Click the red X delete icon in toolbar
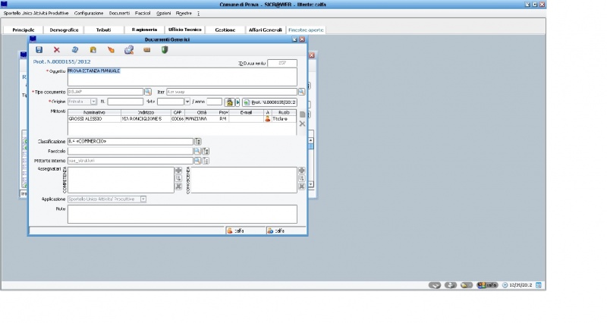Viewport: 607px width, 323px height. pyautogui.click(x=57, y=50)
